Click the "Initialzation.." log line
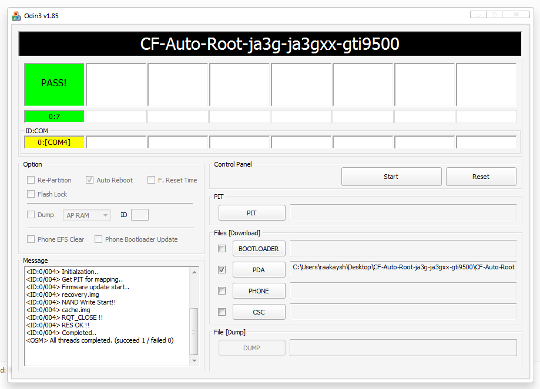 click(x=62, y=272)
